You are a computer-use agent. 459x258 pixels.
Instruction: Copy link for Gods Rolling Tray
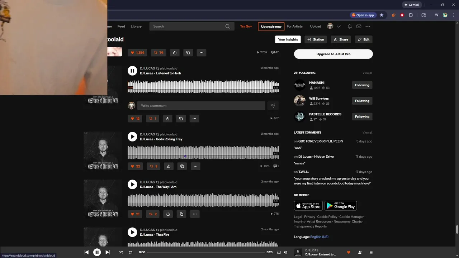[x=182, y=166]
